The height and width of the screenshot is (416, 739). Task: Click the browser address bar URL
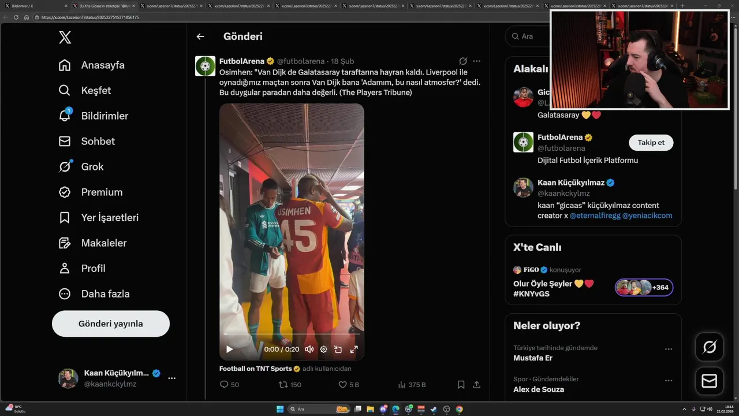(90, 17)
